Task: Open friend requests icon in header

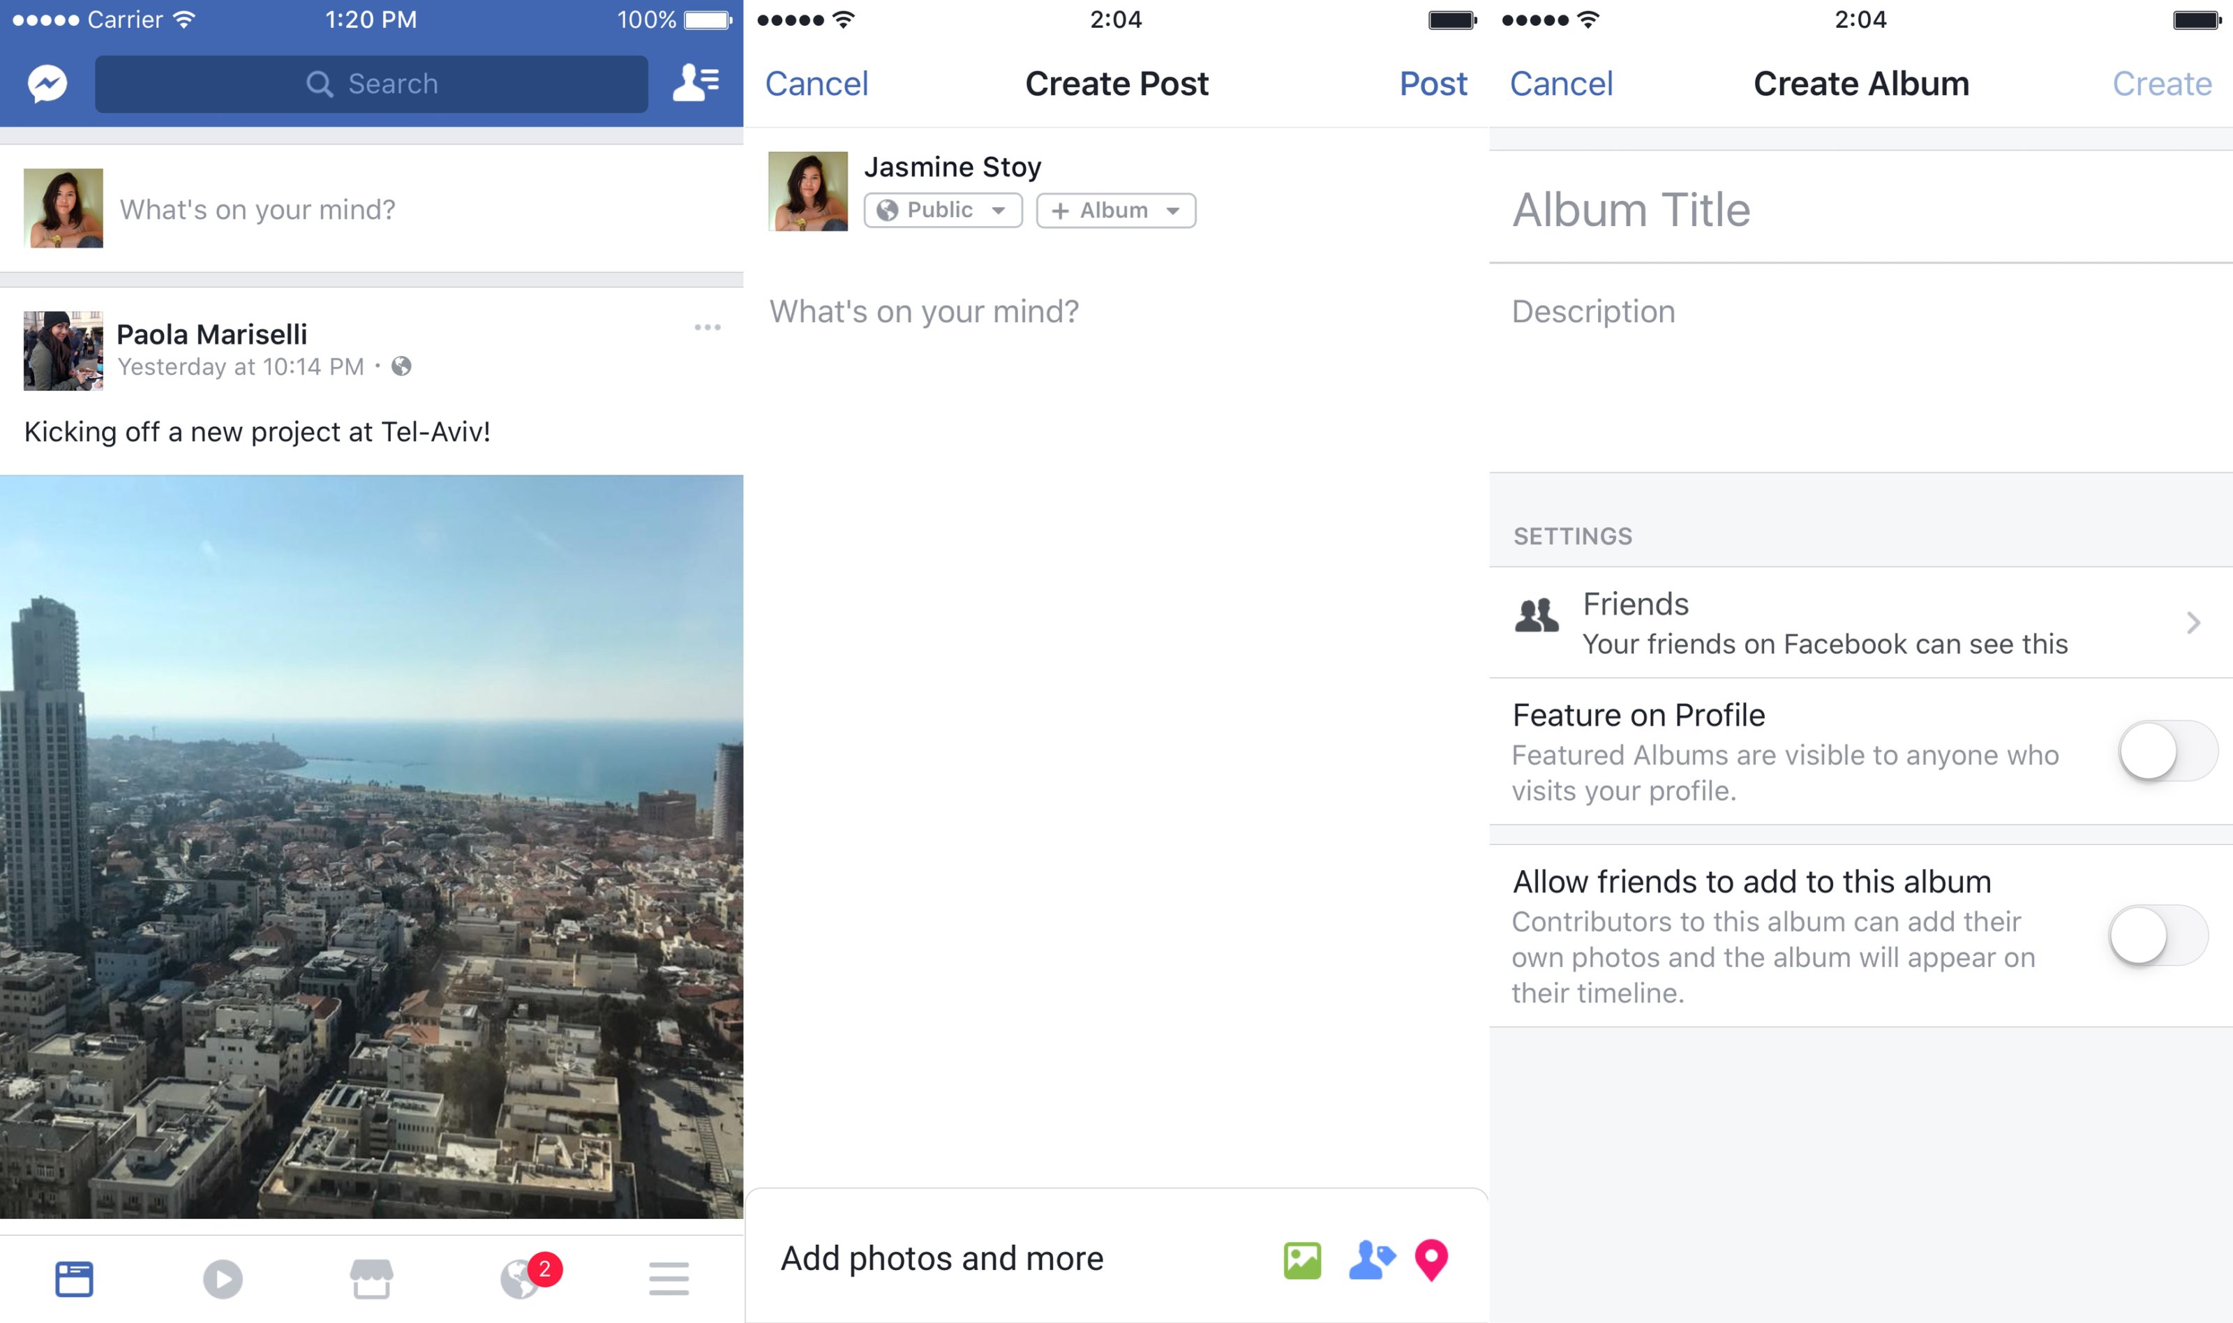Action: coord(695,82)
